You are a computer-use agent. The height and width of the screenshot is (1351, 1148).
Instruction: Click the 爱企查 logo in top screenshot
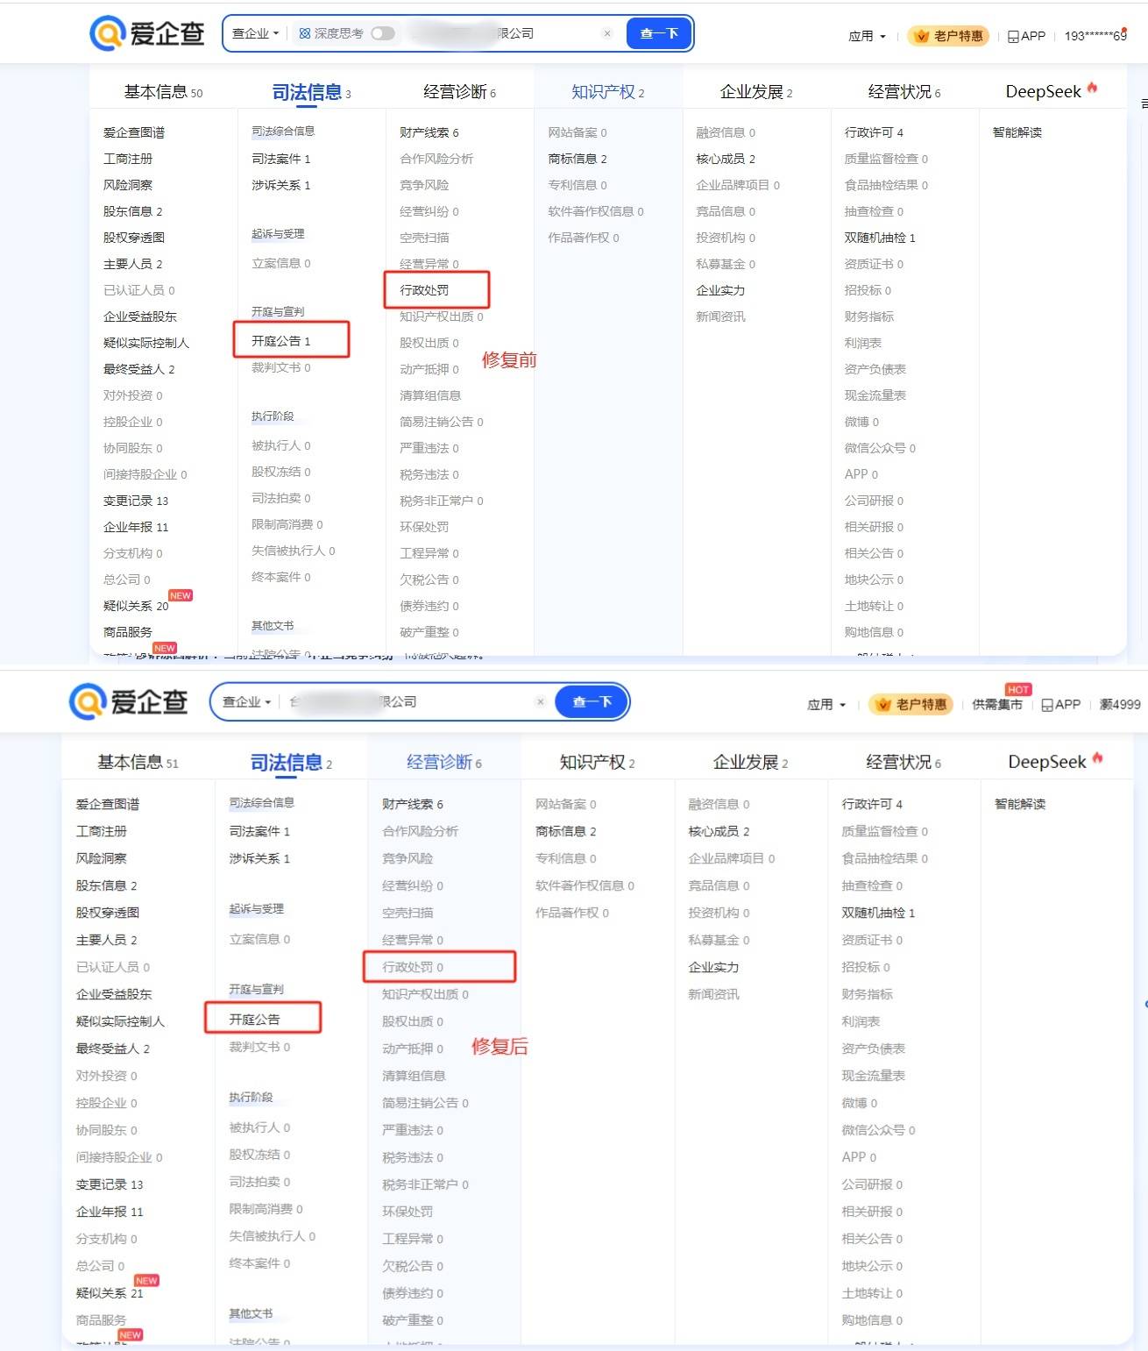pos(147,33)
